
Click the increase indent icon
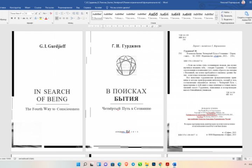click(77, 13)
